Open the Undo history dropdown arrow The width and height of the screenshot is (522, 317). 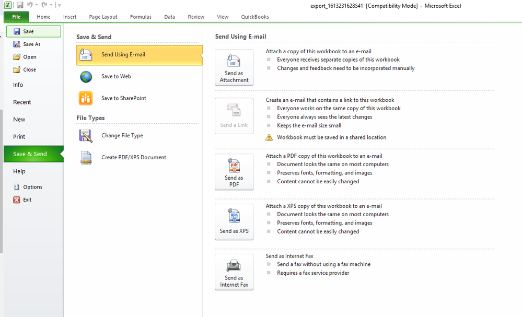click(x=36, y=5)
